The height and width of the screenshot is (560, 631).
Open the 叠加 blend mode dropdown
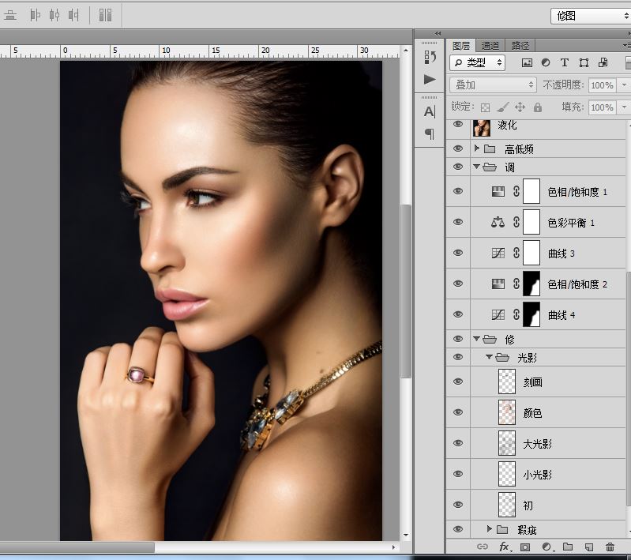(x=494, y=85)
